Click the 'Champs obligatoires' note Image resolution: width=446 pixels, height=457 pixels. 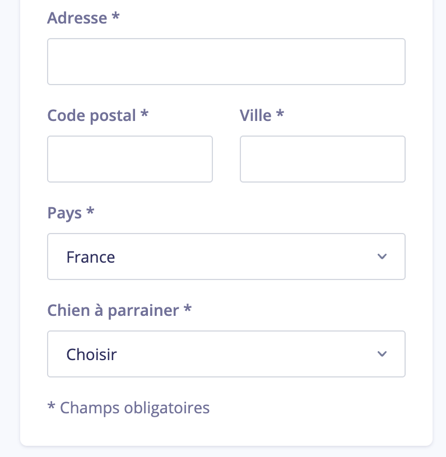tap(134, 408)
